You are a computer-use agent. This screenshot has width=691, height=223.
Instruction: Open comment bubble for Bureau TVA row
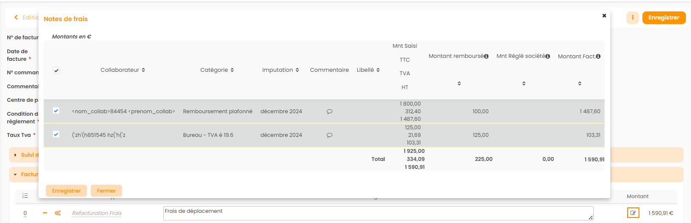[x=329, y=135]
